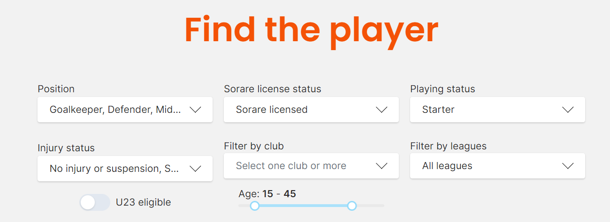Click the minimum age slider handle
The width and height of the screenshot is (610, 222).
255,206
